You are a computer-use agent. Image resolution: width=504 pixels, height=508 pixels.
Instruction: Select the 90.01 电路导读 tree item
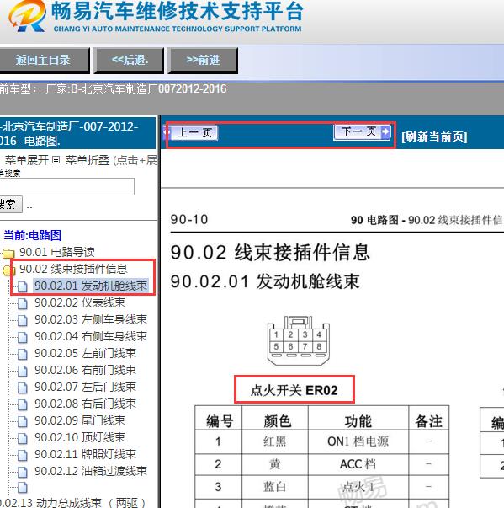(57, 252)
